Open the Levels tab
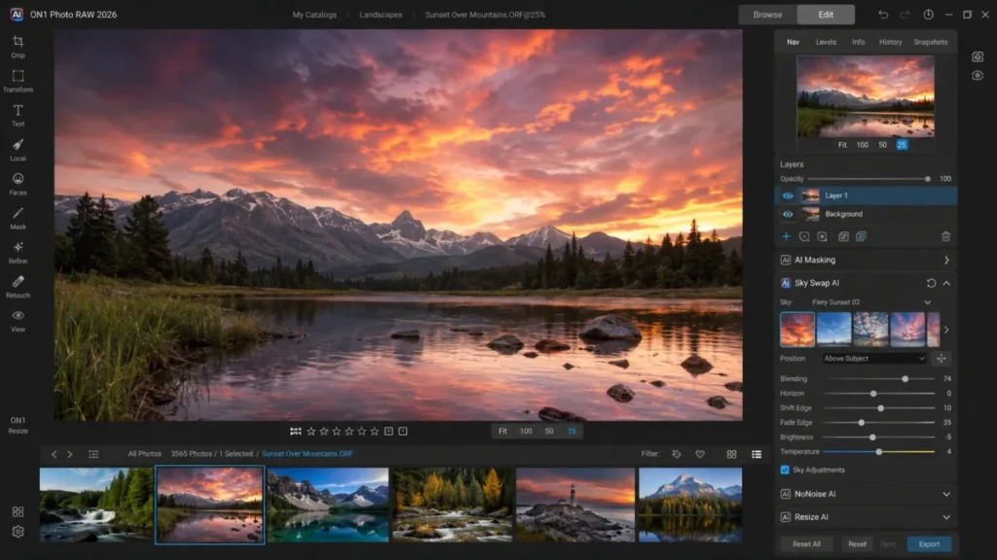This screenshot has width=997, height=560. [x=826, y=42]
